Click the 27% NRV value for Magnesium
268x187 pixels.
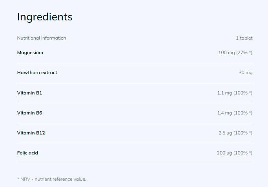(x=244, y=53)
